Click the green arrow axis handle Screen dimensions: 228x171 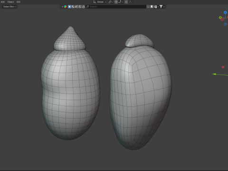(215, 74)
